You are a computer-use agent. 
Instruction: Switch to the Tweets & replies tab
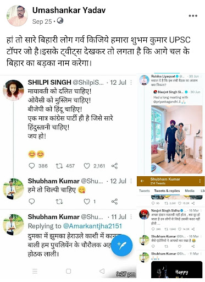(x=167, y=191)
